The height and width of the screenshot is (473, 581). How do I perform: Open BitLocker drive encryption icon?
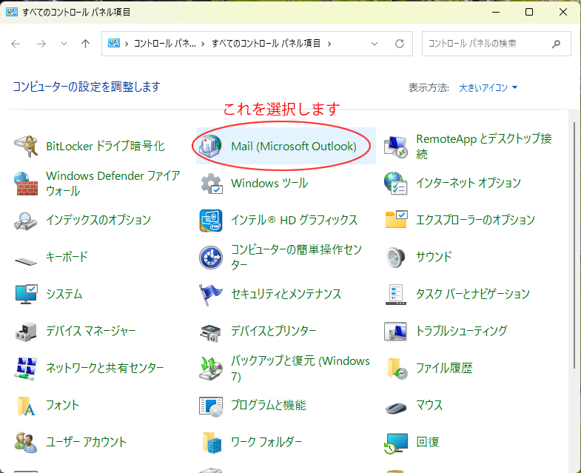point(27,147)
